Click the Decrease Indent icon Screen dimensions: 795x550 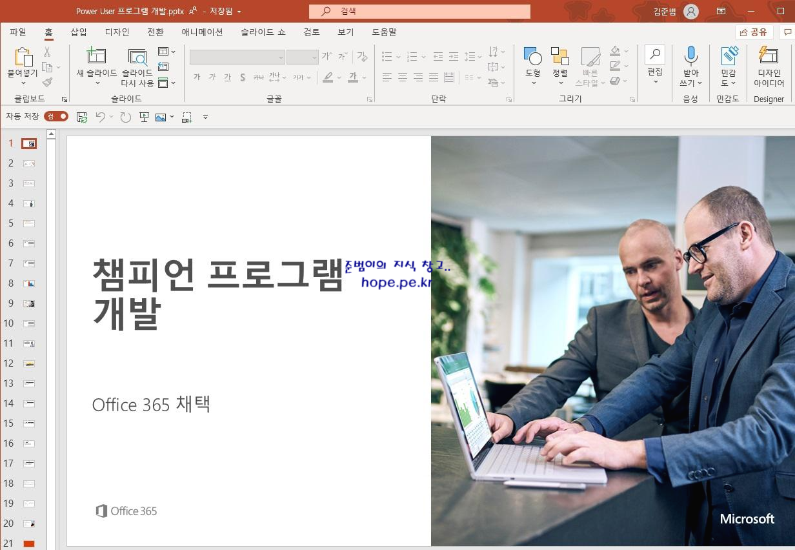(438, 57)
